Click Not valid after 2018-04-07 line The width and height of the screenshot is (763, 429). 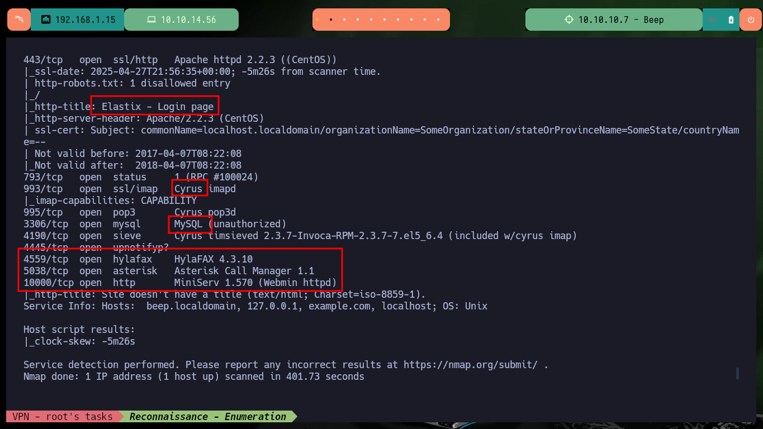(x=132, y=165)
